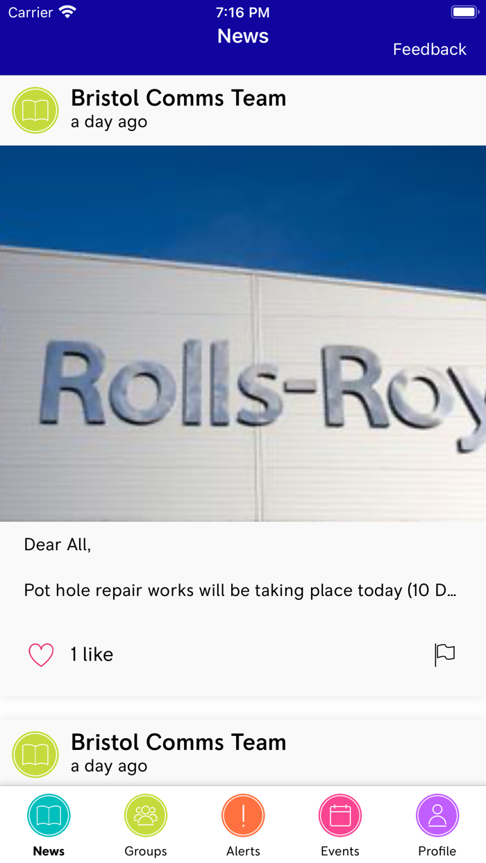Flag the pot hole repair post
Image resolution: width=486 pixels, height=863 pixels.
[x=444, y=654]
